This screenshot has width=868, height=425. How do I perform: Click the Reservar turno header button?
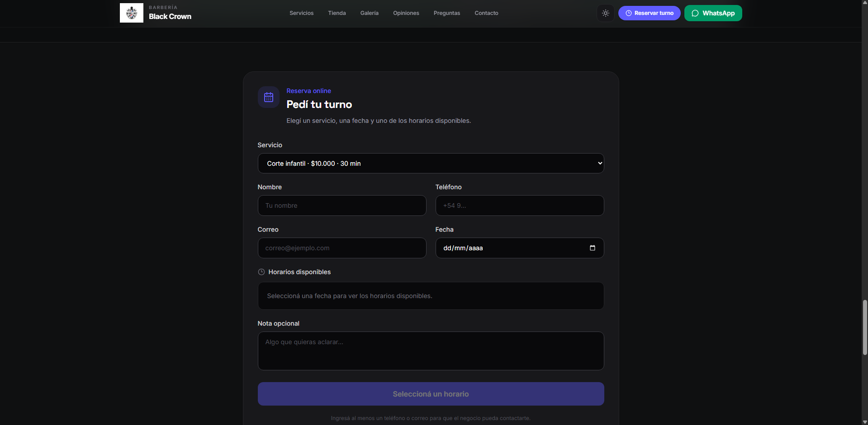tap(650, 13)
